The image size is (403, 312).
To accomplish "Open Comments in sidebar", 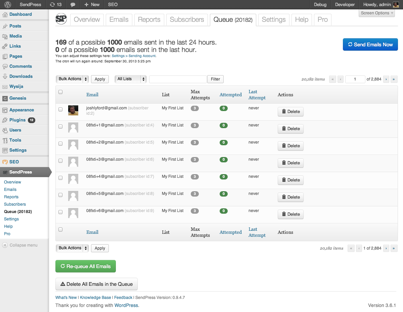I will click(x=20, y=66).
